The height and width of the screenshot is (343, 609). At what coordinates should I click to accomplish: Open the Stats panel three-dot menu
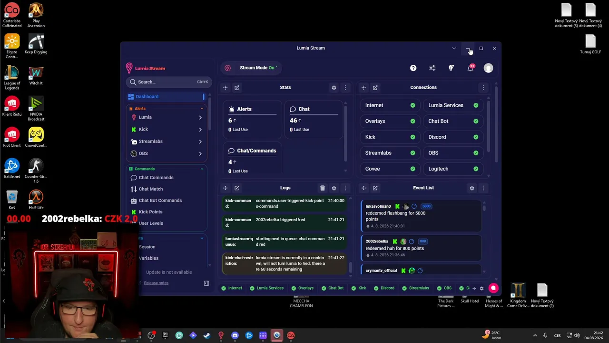345,88
